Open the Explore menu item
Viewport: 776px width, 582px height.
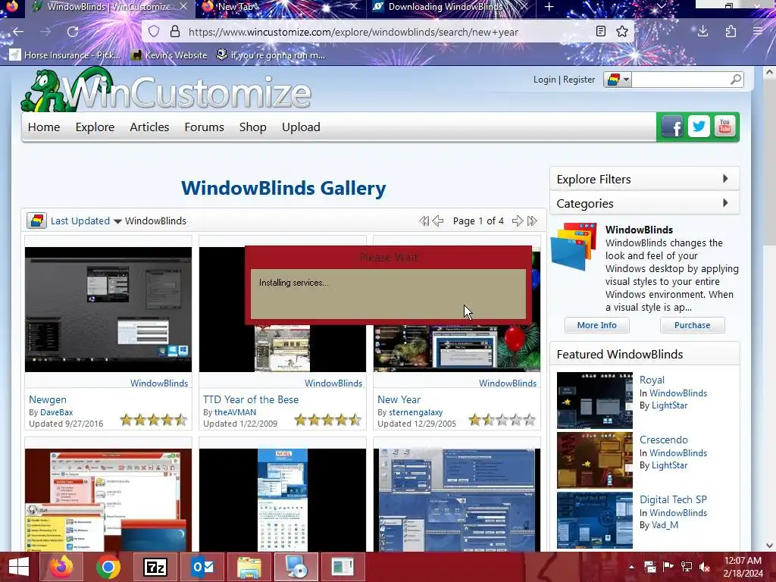click(x=95, y=127)
